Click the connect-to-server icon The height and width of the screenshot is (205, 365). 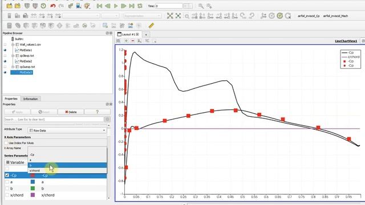click(27, 6)
